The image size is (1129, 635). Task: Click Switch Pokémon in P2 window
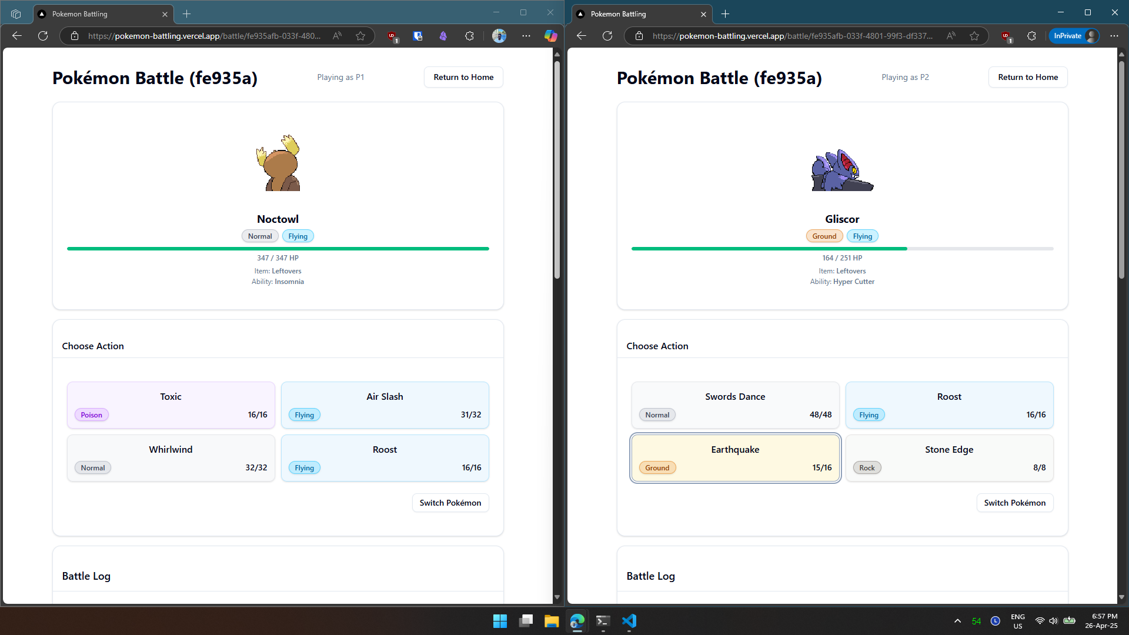point(1015,503)
